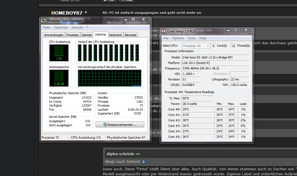
Task: Switch to the Netzwerk tab
Action: point(115,35)
